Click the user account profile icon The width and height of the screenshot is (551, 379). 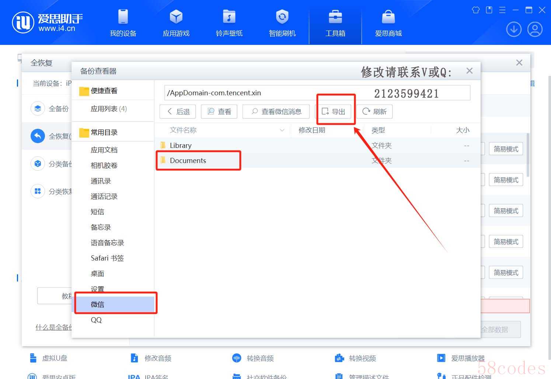535,29
